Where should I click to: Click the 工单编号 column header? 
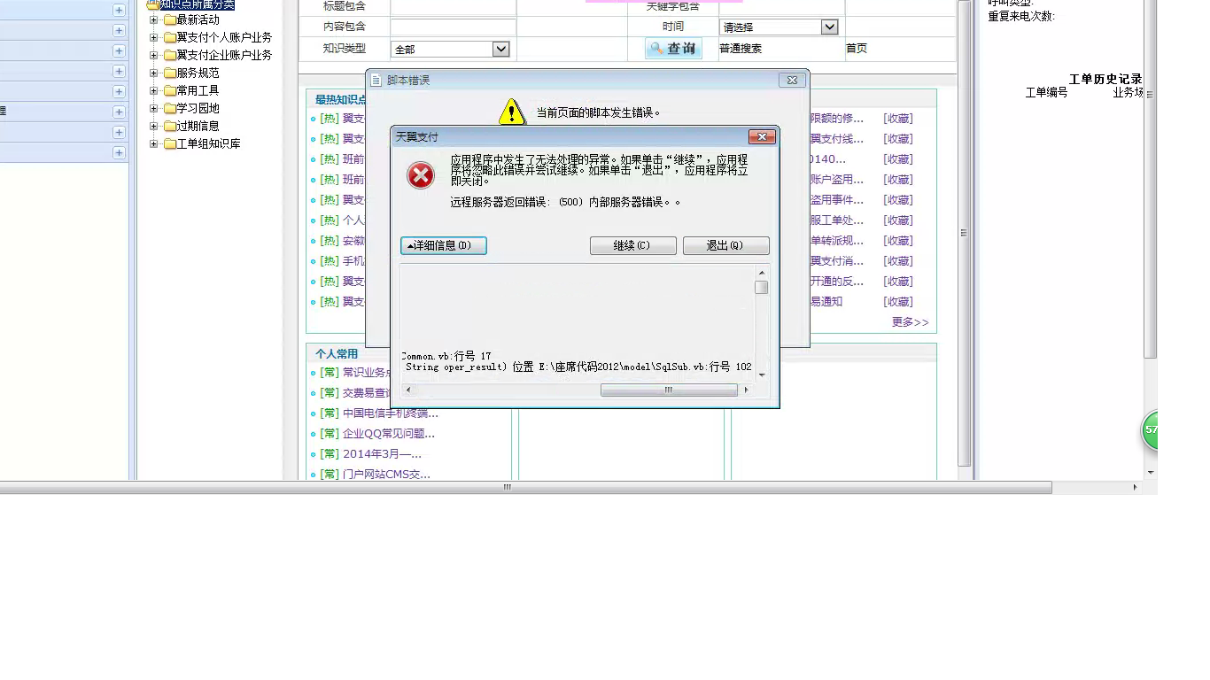click(1047, 92)
